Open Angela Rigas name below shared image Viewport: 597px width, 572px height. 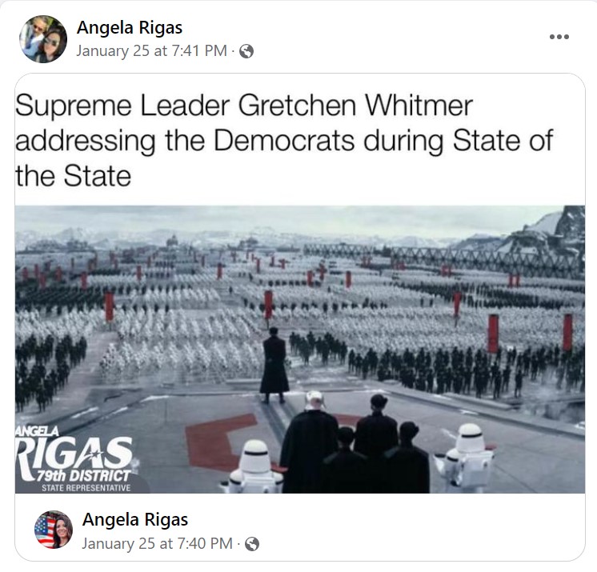pyautogui.click(x=135, y=519)
